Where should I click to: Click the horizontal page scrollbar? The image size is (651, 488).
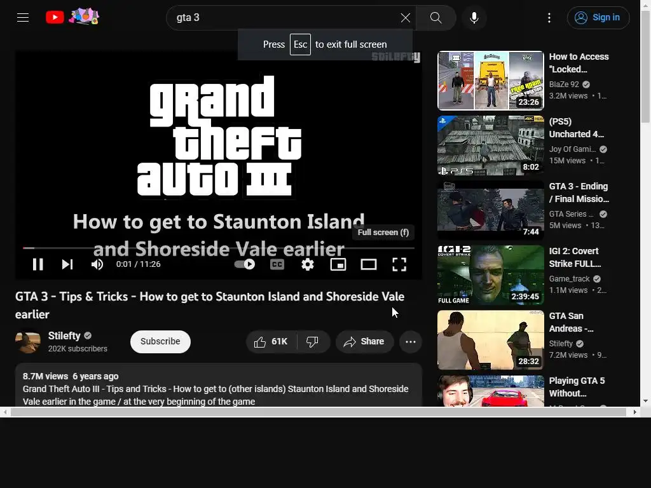tap(318, 412)
